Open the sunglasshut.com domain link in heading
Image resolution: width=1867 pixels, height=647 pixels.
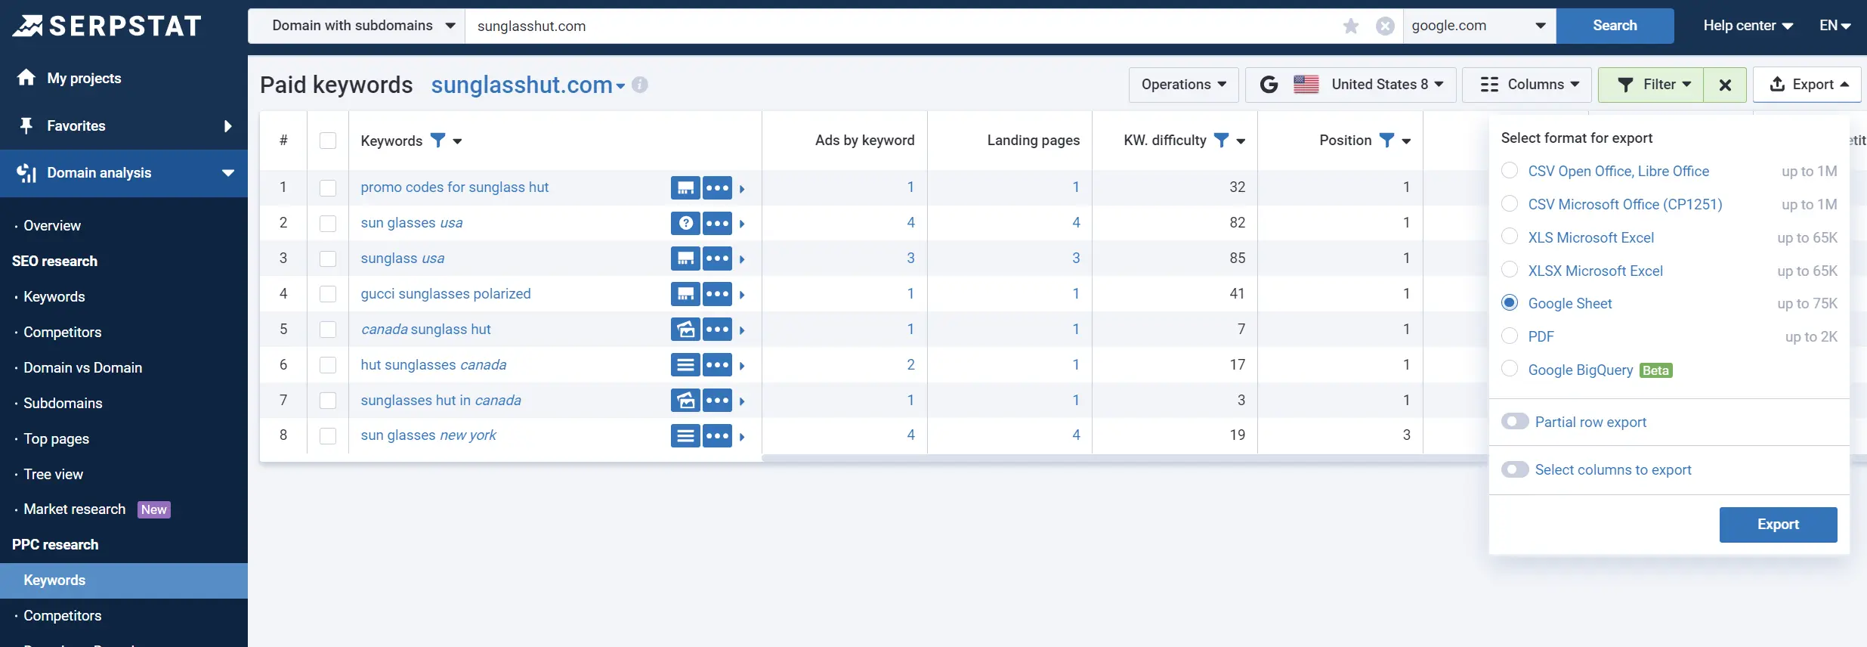click(x=521, y=85)
